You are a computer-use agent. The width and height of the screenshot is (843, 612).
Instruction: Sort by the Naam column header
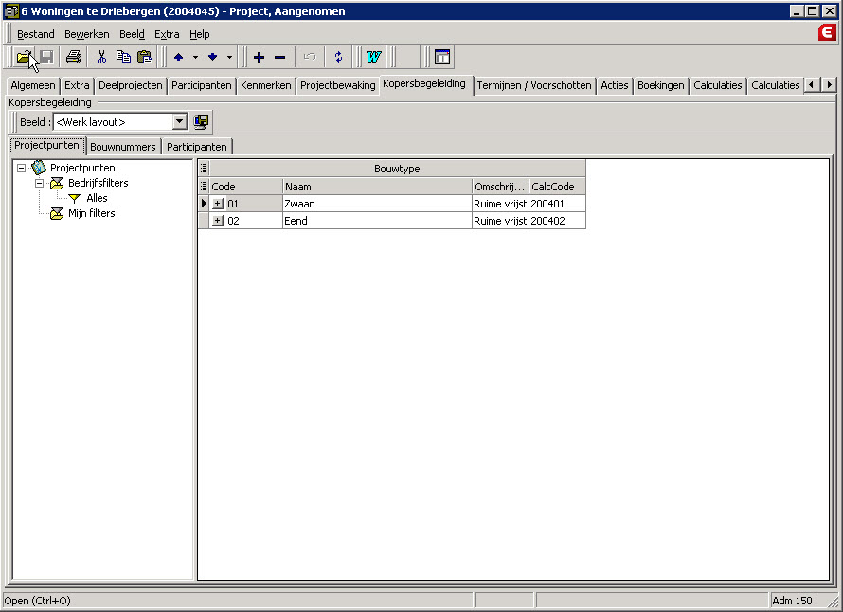point(377,187)
